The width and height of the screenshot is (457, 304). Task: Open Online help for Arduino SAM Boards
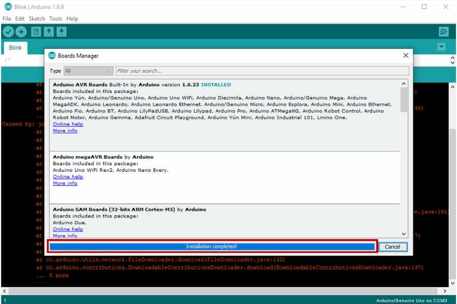pos(68,229)
